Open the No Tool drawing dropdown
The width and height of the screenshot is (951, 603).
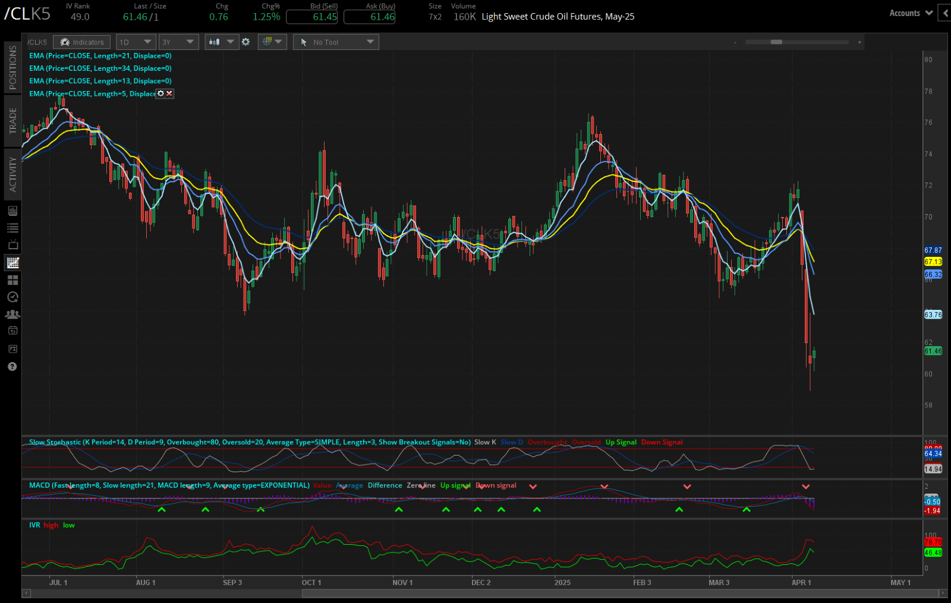pos(335,42)
